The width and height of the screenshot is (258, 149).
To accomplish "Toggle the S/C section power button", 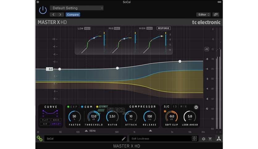I will click(196, 107).
